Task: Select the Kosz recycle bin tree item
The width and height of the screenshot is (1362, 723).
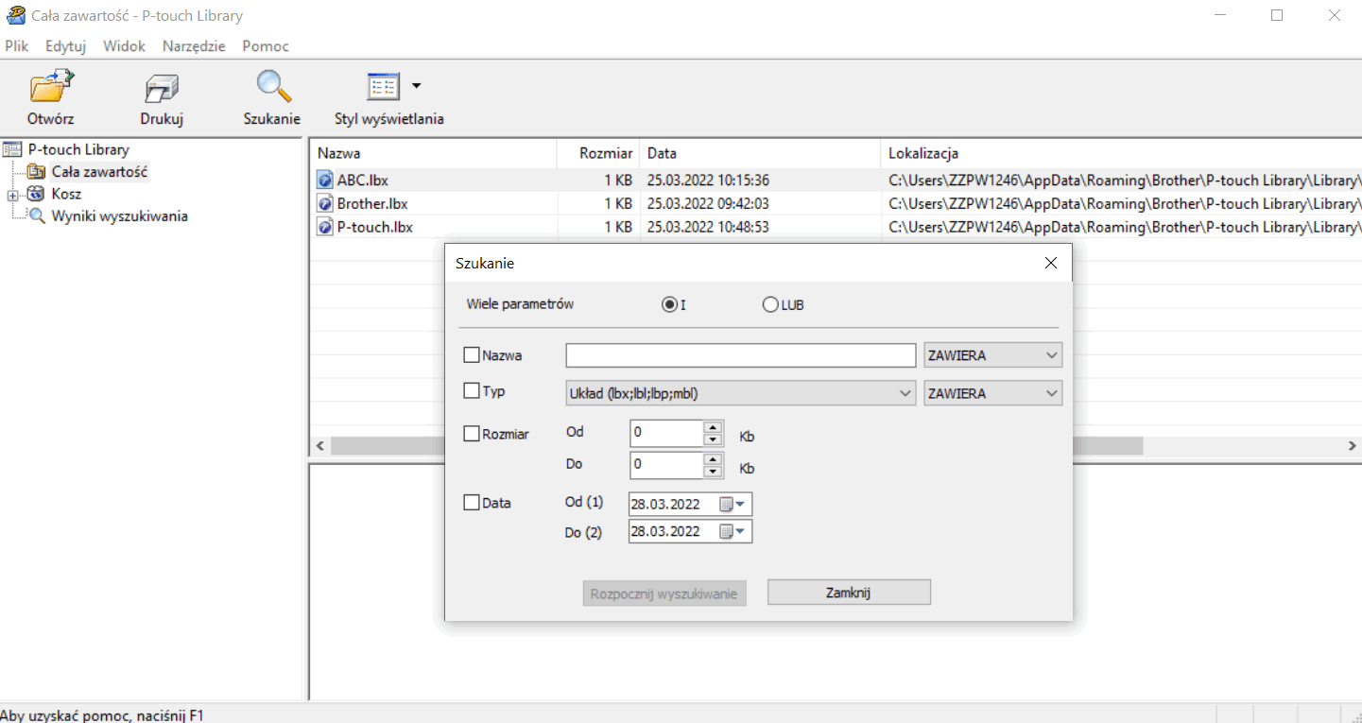Action: click(66, 194)
